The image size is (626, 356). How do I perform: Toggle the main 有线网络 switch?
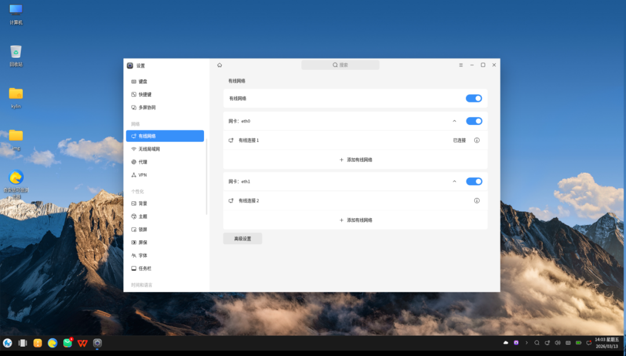click(x=474, y=98)
